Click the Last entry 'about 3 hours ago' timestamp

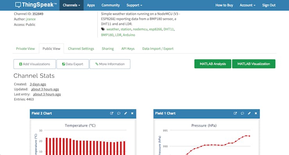click(x=47, y=94)
